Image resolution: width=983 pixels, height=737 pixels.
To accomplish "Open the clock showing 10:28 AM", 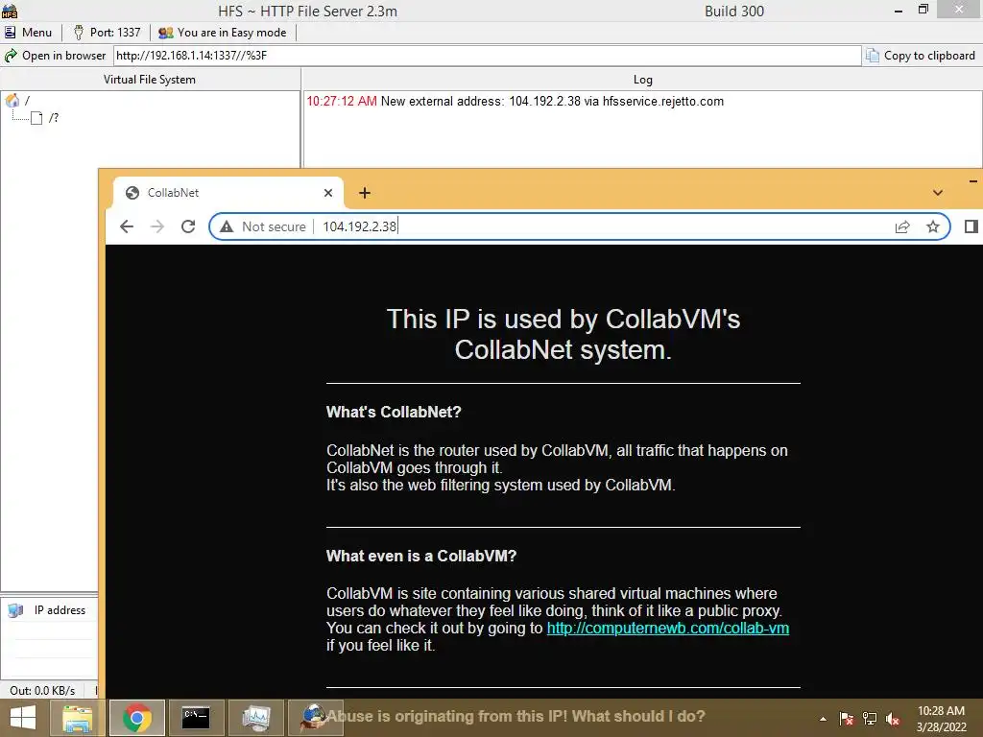I will click(x=941, y=719).
